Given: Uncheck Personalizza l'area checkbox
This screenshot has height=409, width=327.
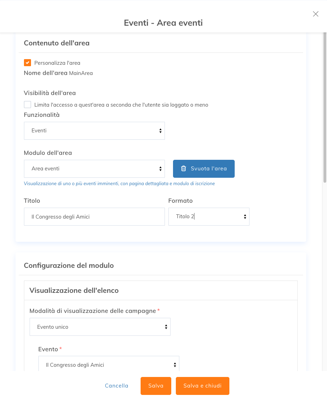Looking at the screenshot, I should [x=27, y=63].
